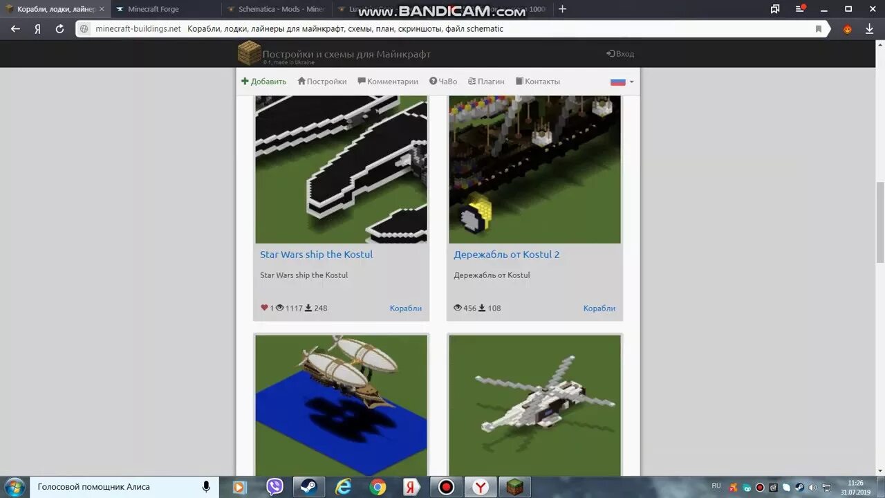Open a new browser tab with plus

coord(562,9)
